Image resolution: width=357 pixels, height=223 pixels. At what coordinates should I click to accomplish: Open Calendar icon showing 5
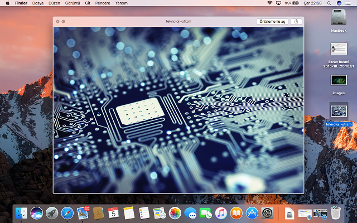113,213
